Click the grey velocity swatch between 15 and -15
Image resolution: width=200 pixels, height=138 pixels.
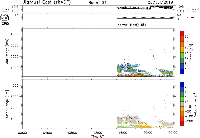click(x=182, y=104)
